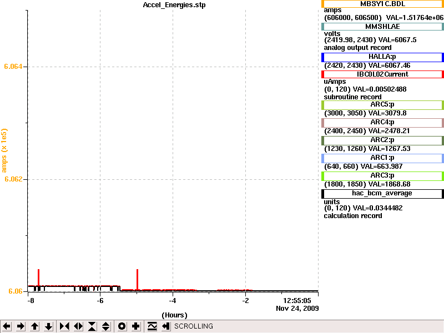Select the ARC5:p curve legend entry
This screenshot has width=444, height=333.
click(382, 105)
